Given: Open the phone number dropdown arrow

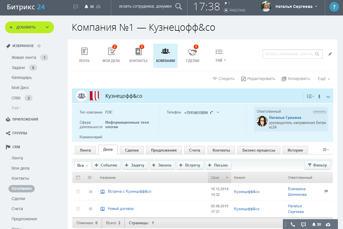Looking at the screenshot, I should point(218,112).
